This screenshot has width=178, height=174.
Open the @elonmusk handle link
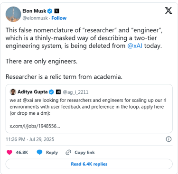click(35, 18)
